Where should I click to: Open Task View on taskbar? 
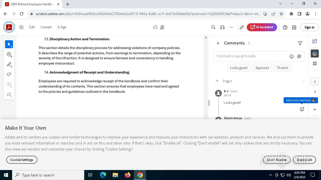pyautogui.click(x=90, y=175)
